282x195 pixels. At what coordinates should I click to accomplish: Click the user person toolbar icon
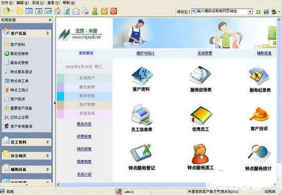click(95, 11)
